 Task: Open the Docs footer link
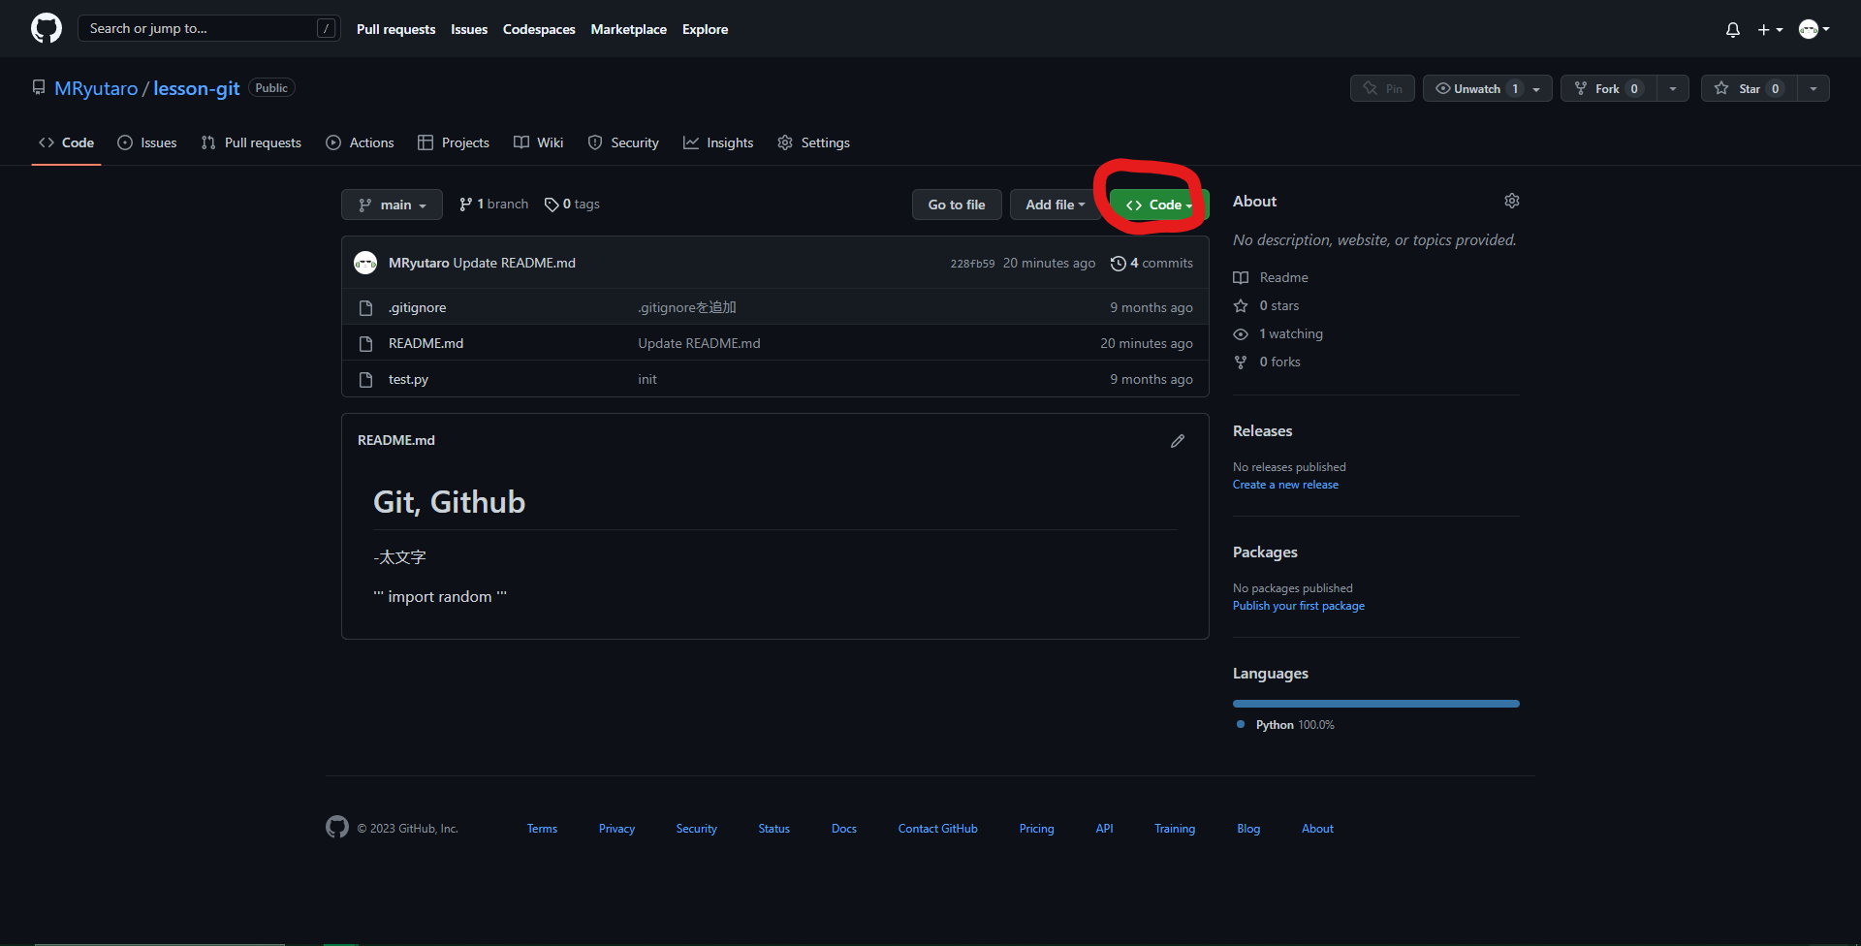(x=844, y=829)
